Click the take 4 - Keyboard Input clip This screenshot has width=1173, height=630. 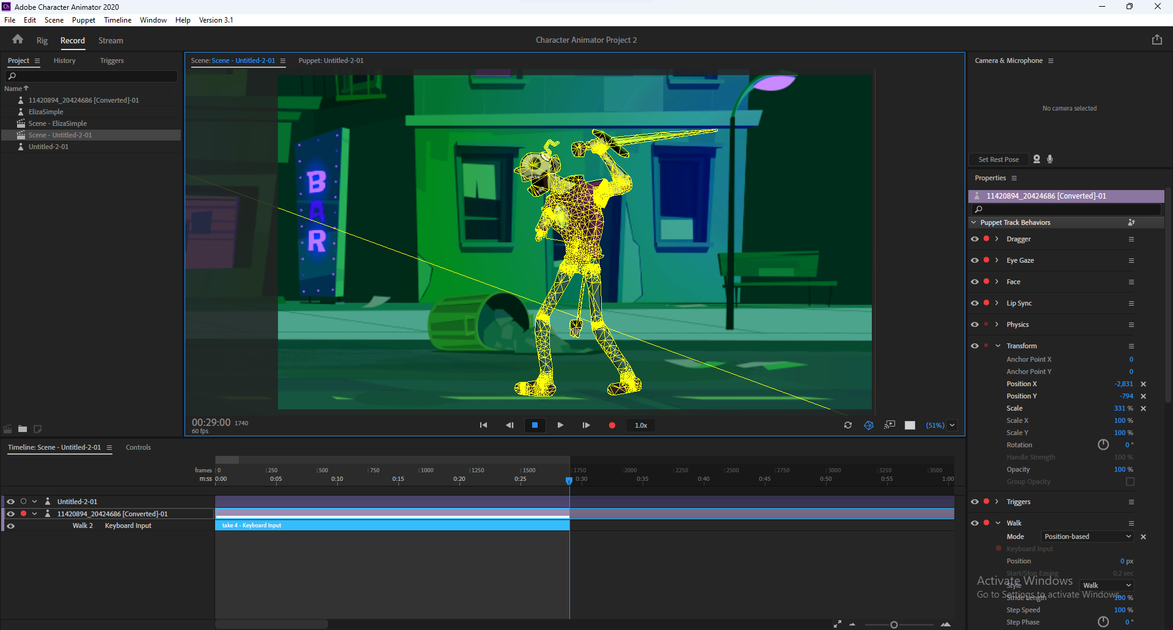pos(392,526)
